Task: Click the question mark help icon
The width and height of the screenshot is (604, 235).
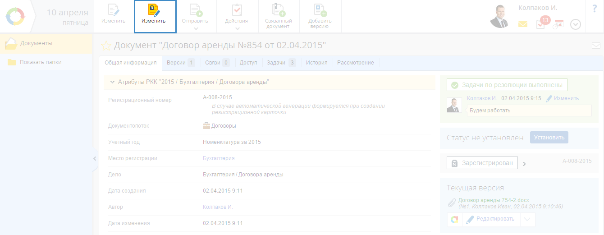Action: coord(594,9)
